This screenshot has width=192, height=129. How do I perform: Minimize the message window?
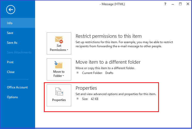point(173,4)
